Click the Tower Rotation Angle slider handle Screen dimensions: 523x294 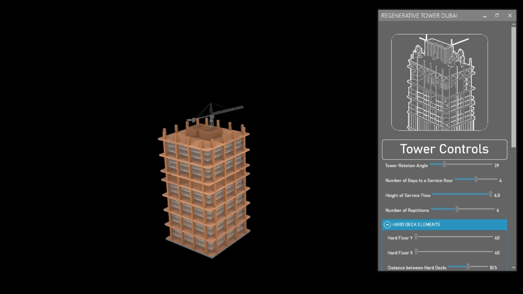click(444, 164)
